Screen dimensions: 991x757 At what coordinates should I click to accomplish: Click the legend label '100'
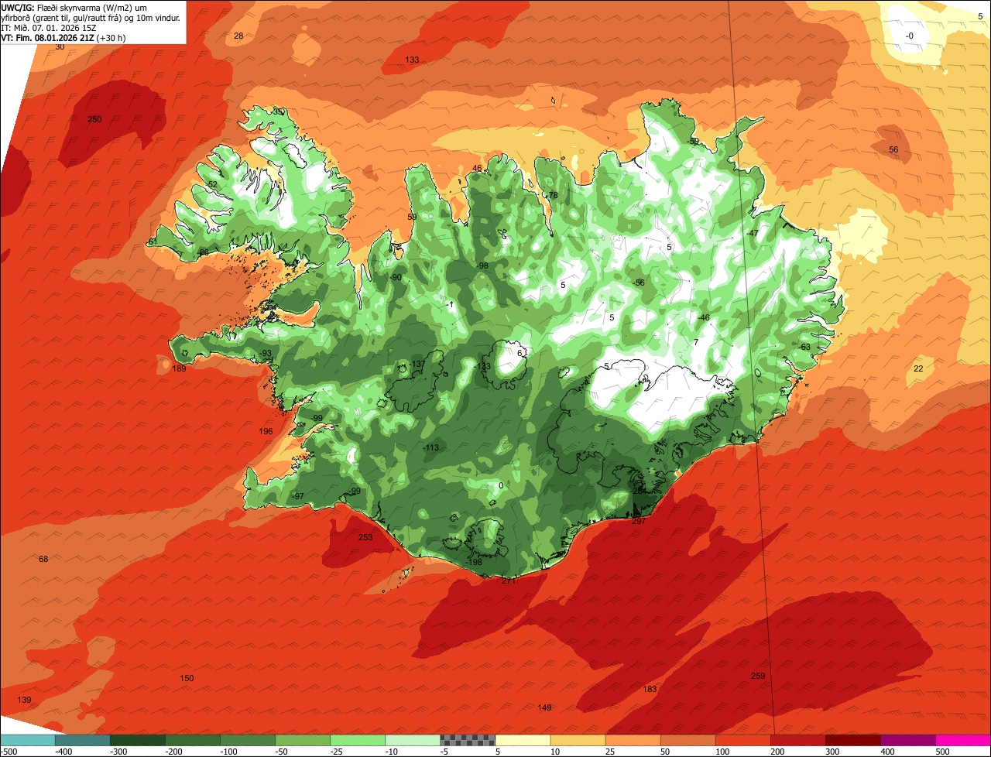coord(722,752)
